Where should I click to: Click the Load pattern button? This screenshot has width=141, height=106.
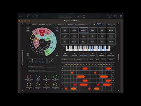(92, 60)
